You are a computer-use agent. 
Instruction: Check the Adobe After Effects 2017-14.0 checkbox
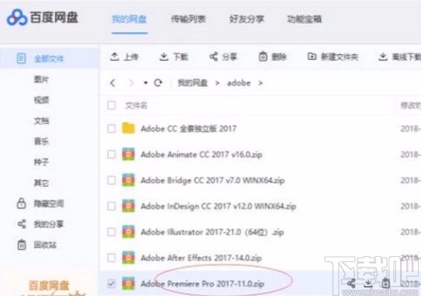tap(112, 257)
